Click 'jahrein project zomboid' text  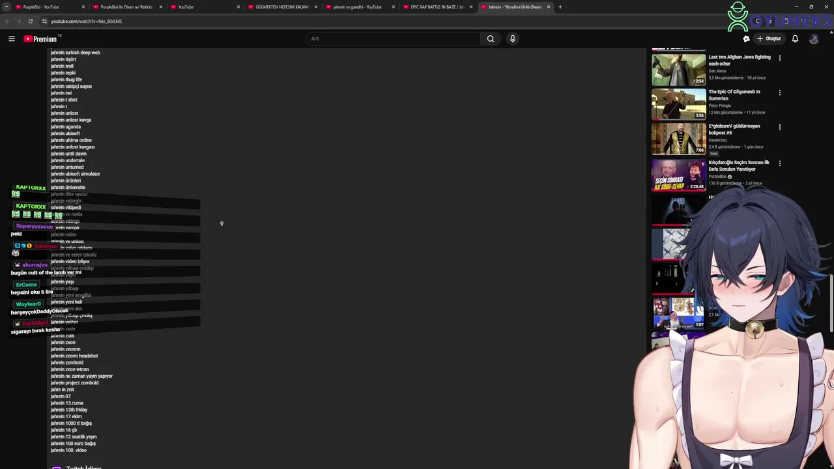[x=74, y=383]
